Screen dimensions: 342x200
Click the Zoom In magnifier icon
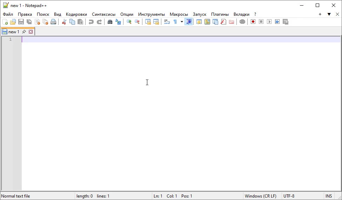[129, 22]
